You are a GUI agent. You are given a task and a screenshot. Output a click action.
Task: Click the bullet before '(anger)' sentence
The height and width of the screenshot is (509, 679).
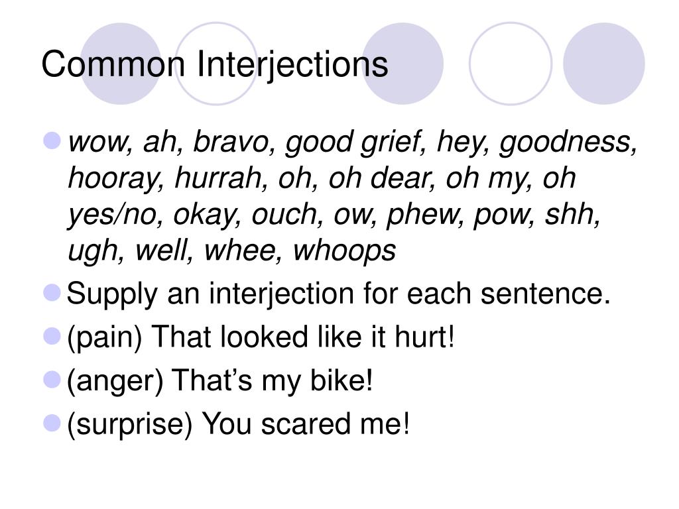click(52, 380)
